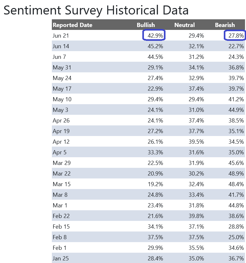The width and height of the screenshot is (246, 263).
Task: Click the Apr 12 neutral value 39.5%
Action: [x=196, y=142]
